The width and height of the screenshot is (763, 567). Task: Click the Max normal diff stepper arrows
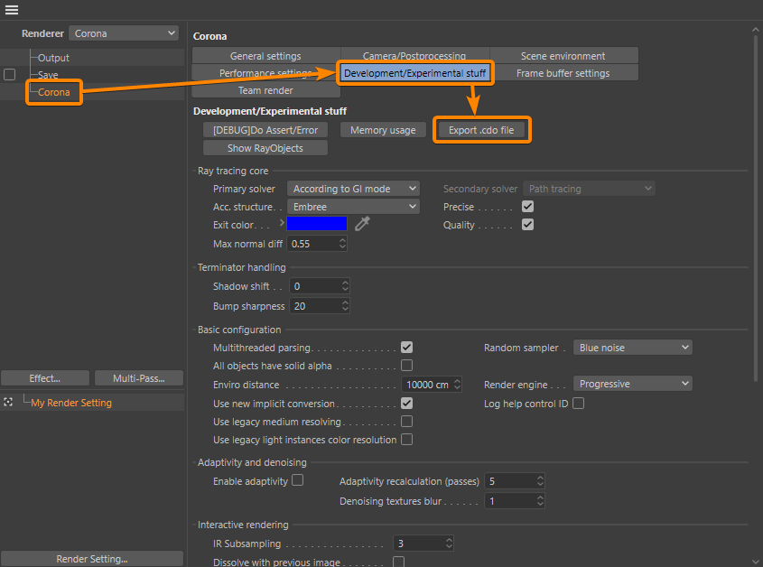coord(342,244)
